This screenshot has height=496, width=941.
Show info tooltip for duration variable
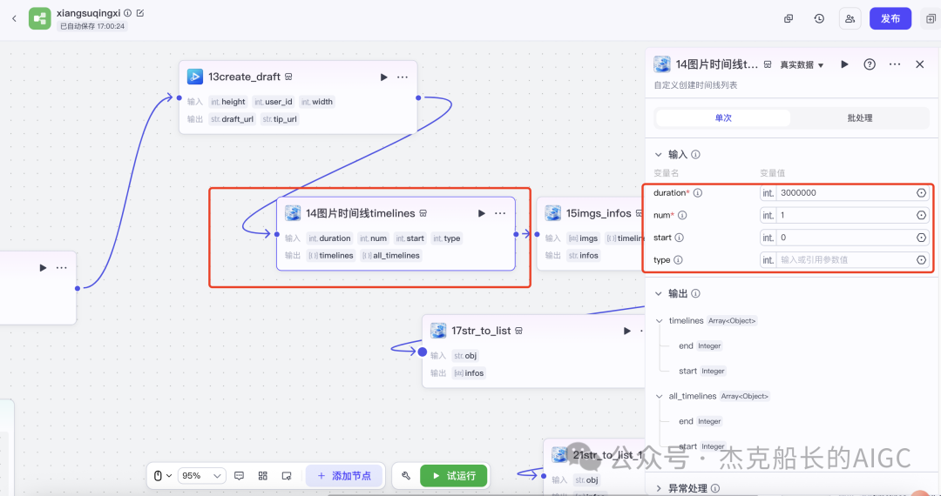(698, 193)
